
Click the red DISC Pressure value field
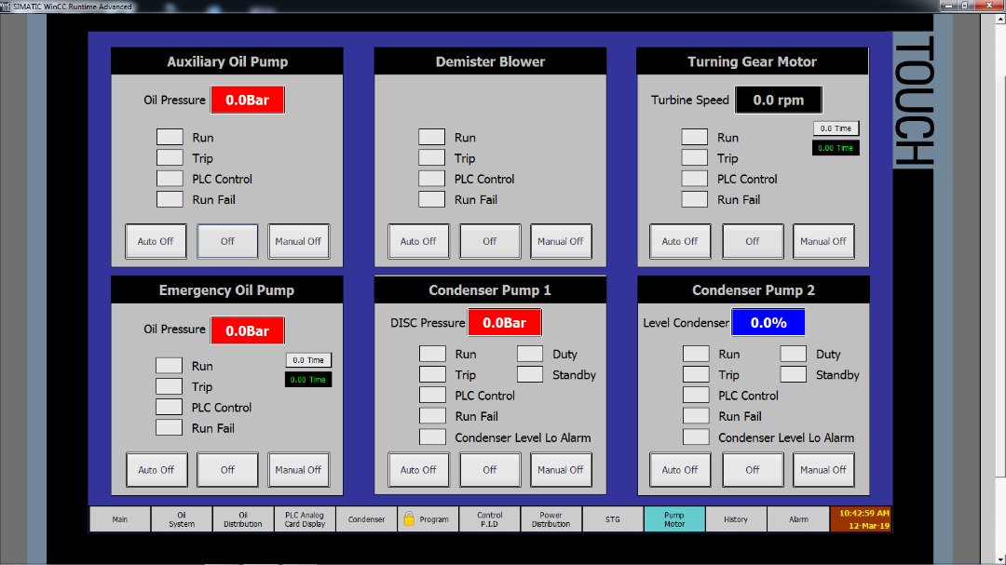504,323
